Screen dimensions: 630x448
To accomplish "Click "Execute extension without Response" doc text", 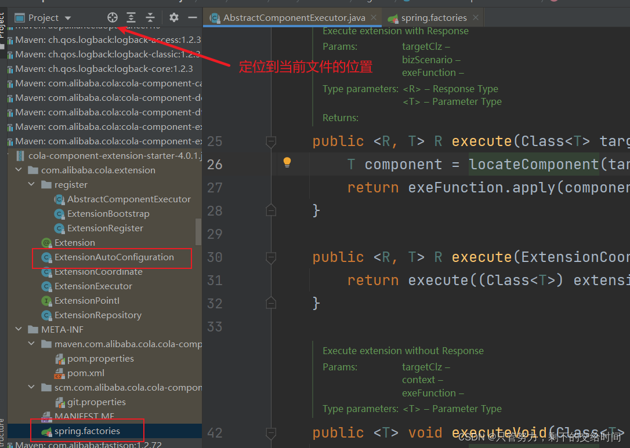I will pyautogui.click(x=403, y=351).
